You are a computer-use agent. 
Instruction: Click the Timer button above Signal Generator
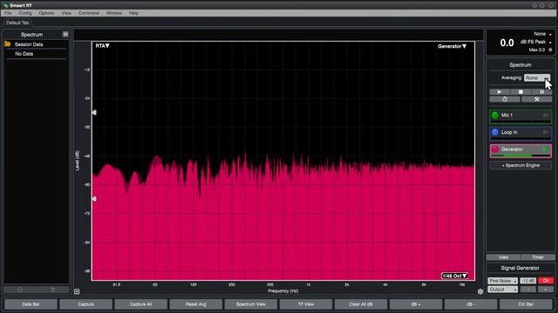[x=538, y=257]
